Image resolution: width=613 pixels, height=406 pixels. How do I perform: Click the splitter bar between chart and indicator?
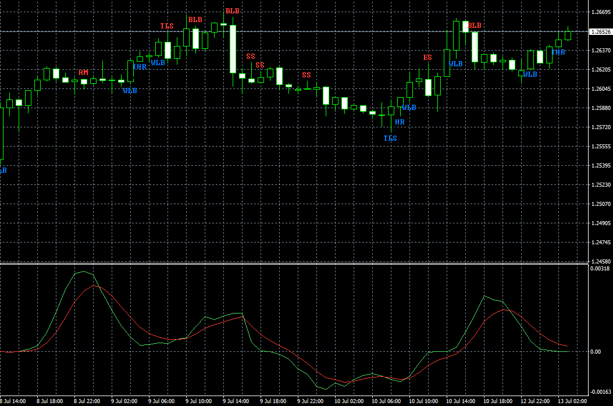(x=291, y=263)
